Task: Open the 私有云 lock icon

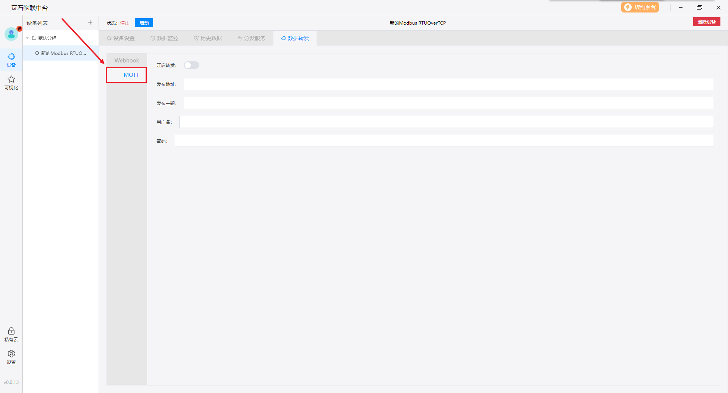Action: pos(11,334)
